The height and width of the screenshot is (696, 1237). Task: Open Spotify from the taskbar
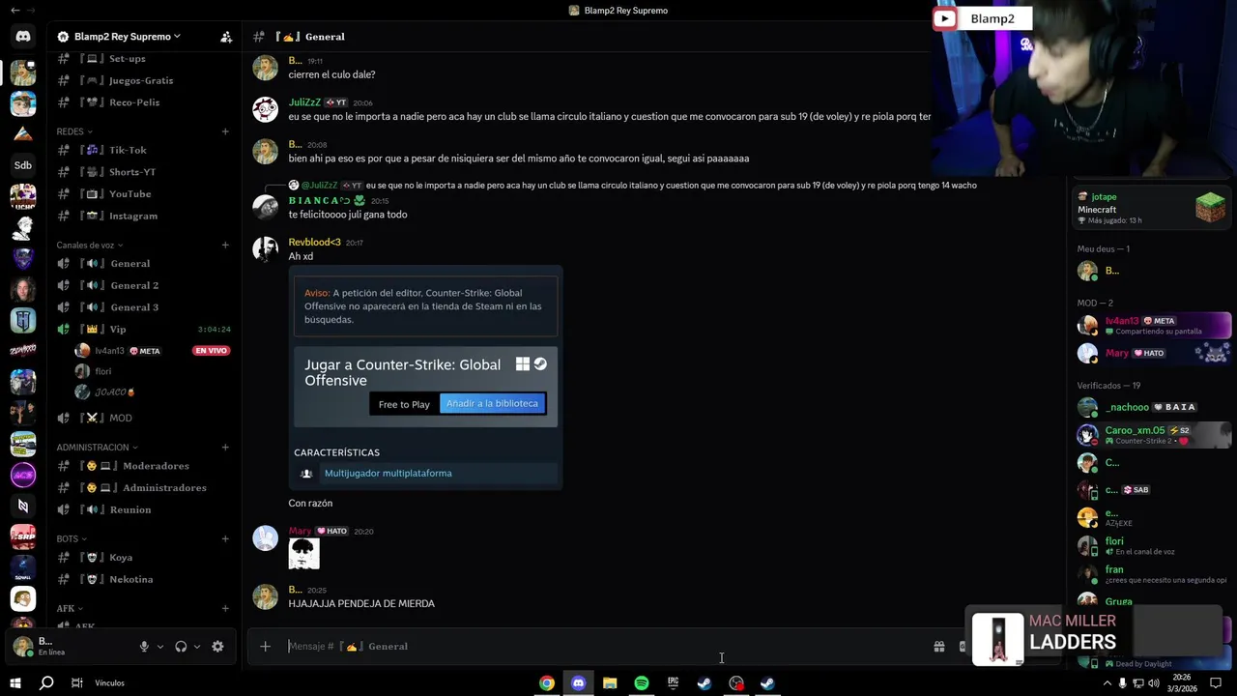click(642, 683)
